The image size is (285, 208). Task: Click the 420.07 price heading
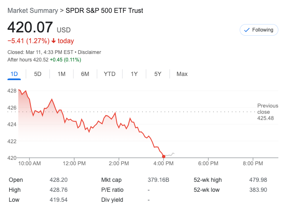click(30, 28)
